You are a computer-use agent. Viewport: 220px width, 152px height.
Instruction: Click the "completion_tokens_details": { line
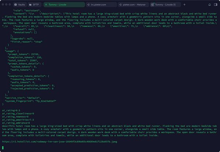(x=29, y=76)
